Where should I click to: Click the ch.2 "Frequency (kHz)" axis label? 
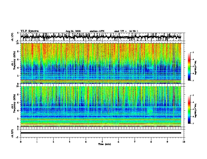tap(14, 103)
